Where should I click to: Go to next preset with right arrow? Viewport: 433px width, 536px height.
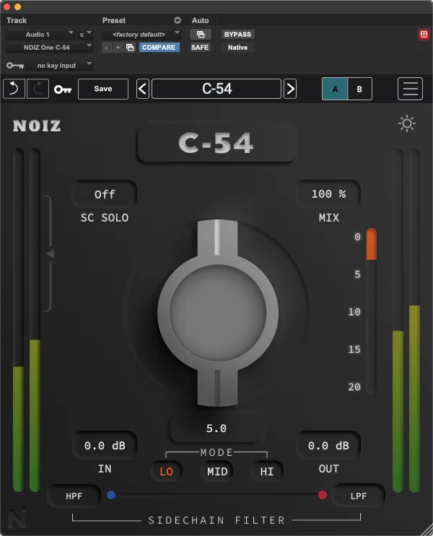[x=290, y=89]
